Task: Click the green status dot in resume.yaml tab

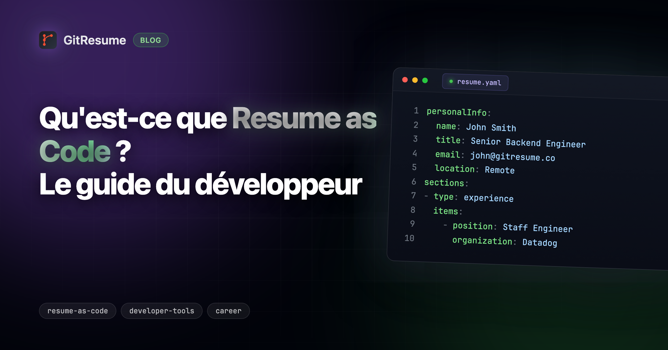Action: [451, 81]
